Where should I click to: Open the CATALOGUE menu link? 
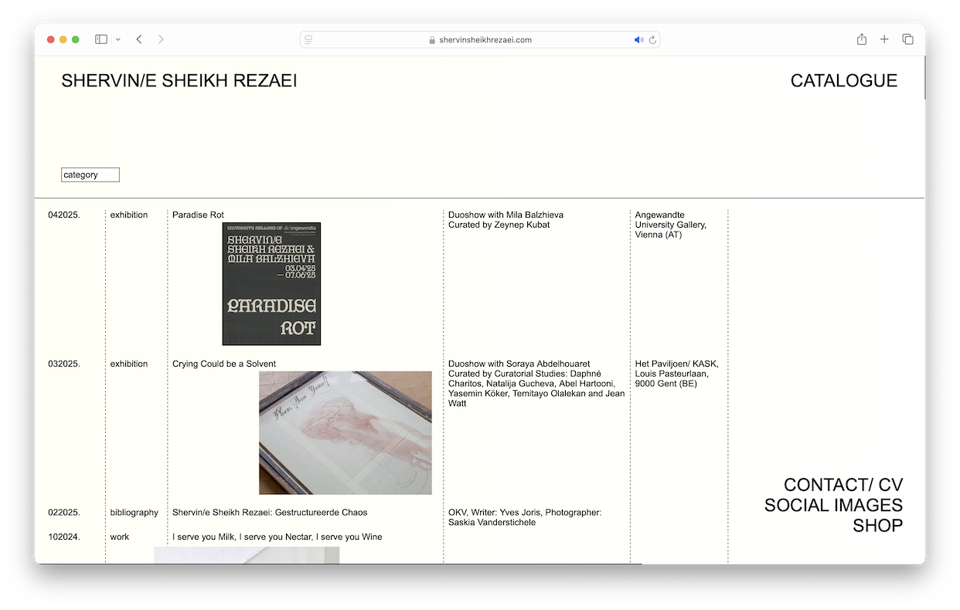(843, 81)
